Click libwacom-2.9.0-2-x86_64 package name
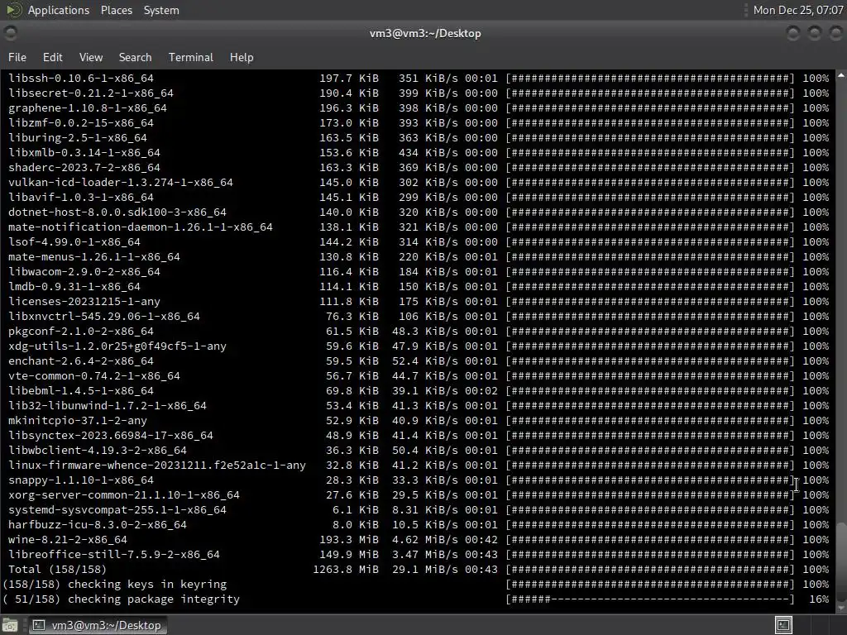This screenshot has height=635, width=847. click(x=84, y=271)
